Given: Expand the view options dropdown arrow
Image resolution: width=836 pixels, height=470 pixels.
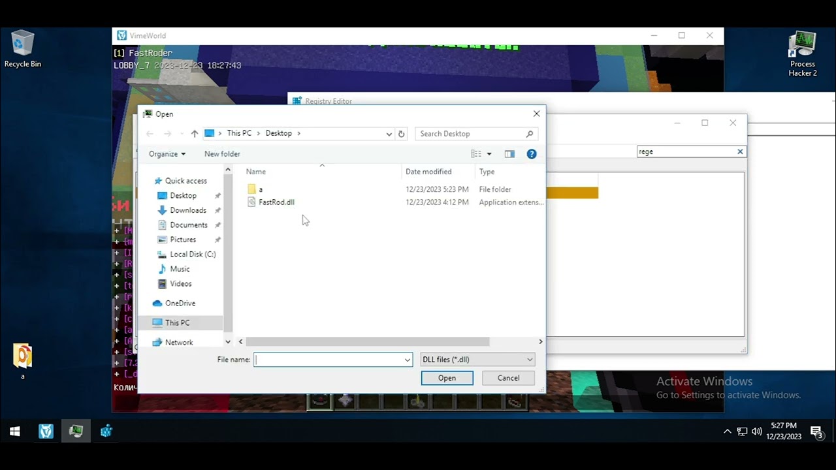Looking at the screenshot, I should (x=489, y=154).
